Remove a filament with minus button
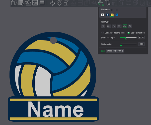The width and height of the screenshot is (151, 125). (x=117, y=10)
